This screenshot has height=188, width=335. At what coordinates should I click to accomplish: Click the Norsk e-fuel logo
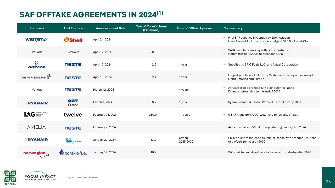coord(73,152)
